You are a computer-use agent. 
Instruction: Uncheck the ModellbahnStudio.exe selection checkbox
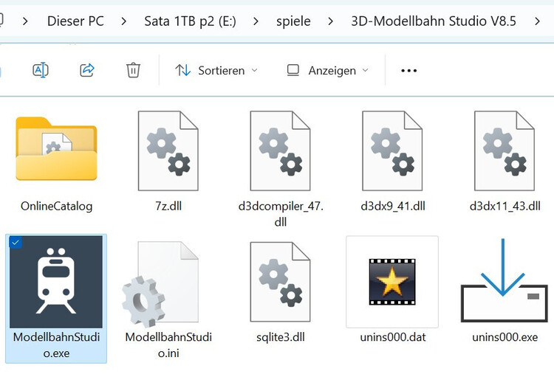(16, 243)
